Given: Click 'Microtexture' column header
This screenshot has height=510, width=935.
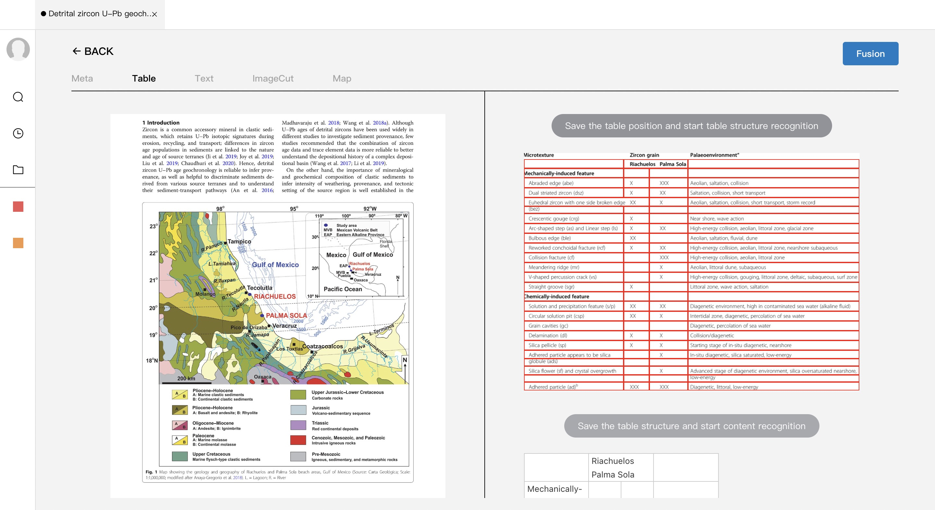Looking at the screenshot, I should pos(539,155).
